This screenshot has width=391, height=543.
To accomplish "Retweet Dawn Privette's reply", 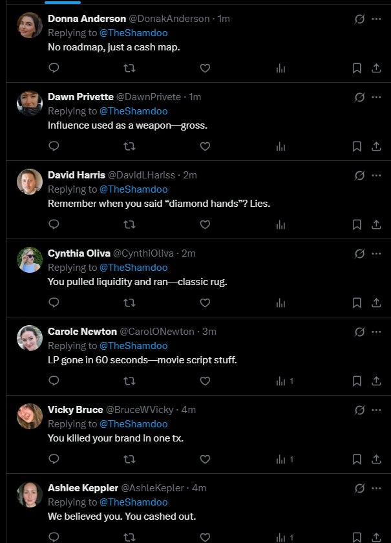I will [x=129, y=146].
